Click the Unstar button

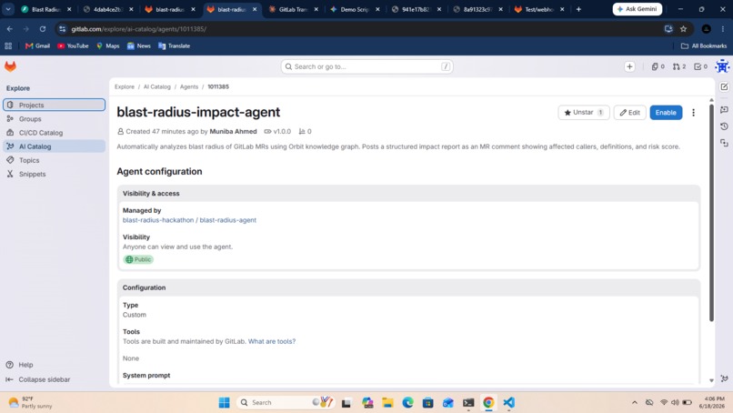point(584,113)
